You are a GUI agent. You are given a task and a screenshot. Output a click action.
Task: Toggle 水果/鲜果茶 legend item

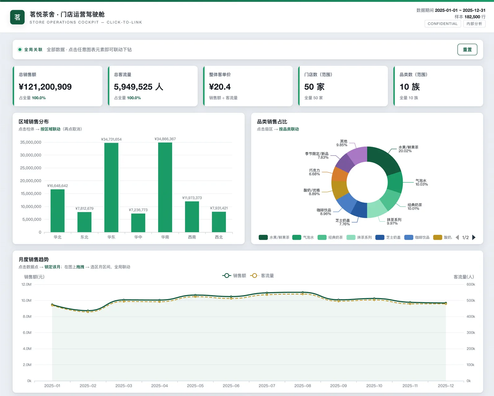pyautogui.click(x=274, y=237)
